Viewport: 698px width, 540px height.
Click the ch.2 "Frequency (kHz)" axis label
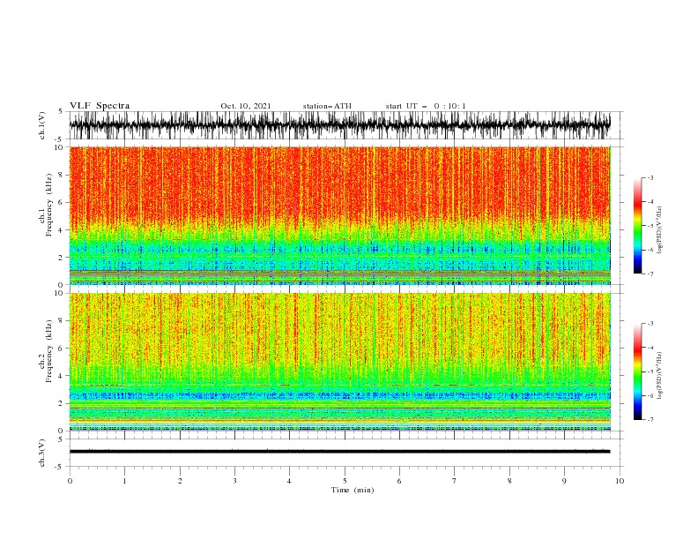click(x=49, y=351)
